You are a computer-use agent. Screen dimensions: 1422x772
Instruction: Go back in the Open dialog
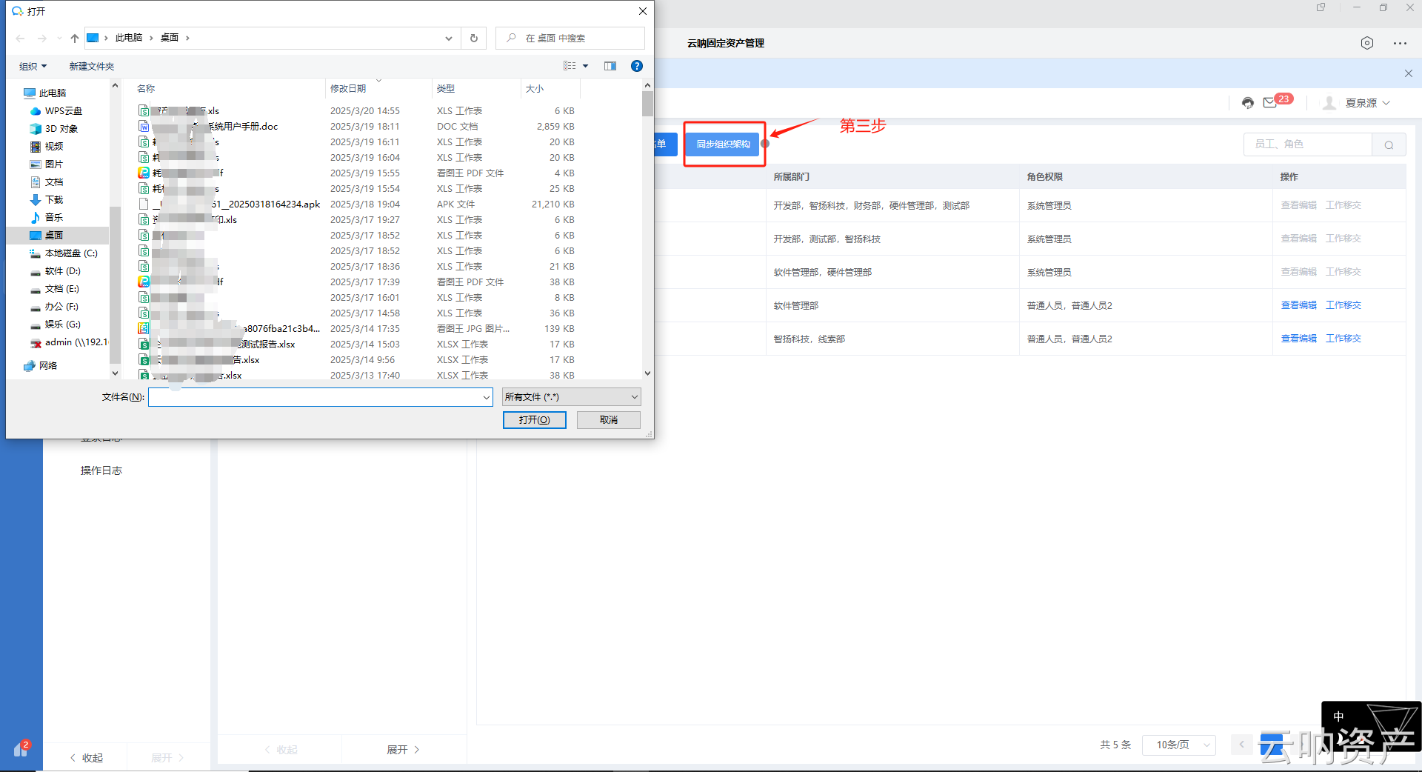pos(20,39)
